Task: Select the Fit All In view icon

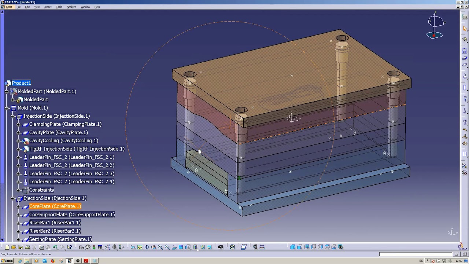Action: pos(140,247)
